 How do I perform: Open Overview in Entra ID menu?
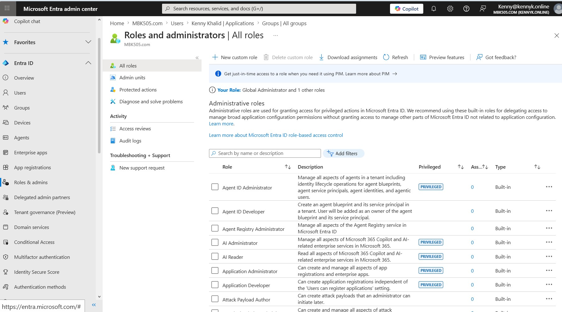24,78
